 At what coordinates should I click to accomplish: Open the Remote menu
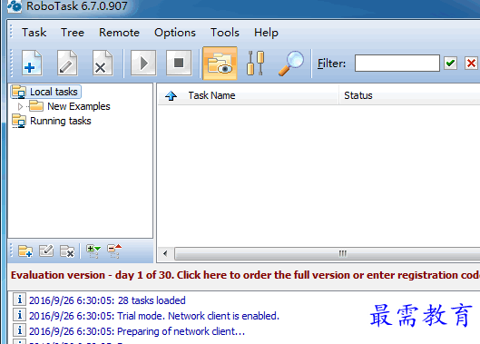pyautogui.click(x=119, y=33)
